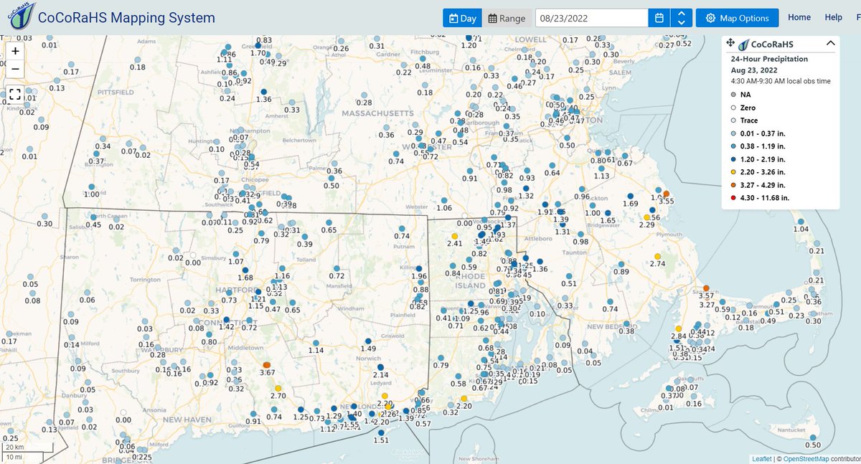This screenshot has height=464, width=861.
Task: Collapse the CoCoRaHS legend panel
Action: tap(830, 43)
